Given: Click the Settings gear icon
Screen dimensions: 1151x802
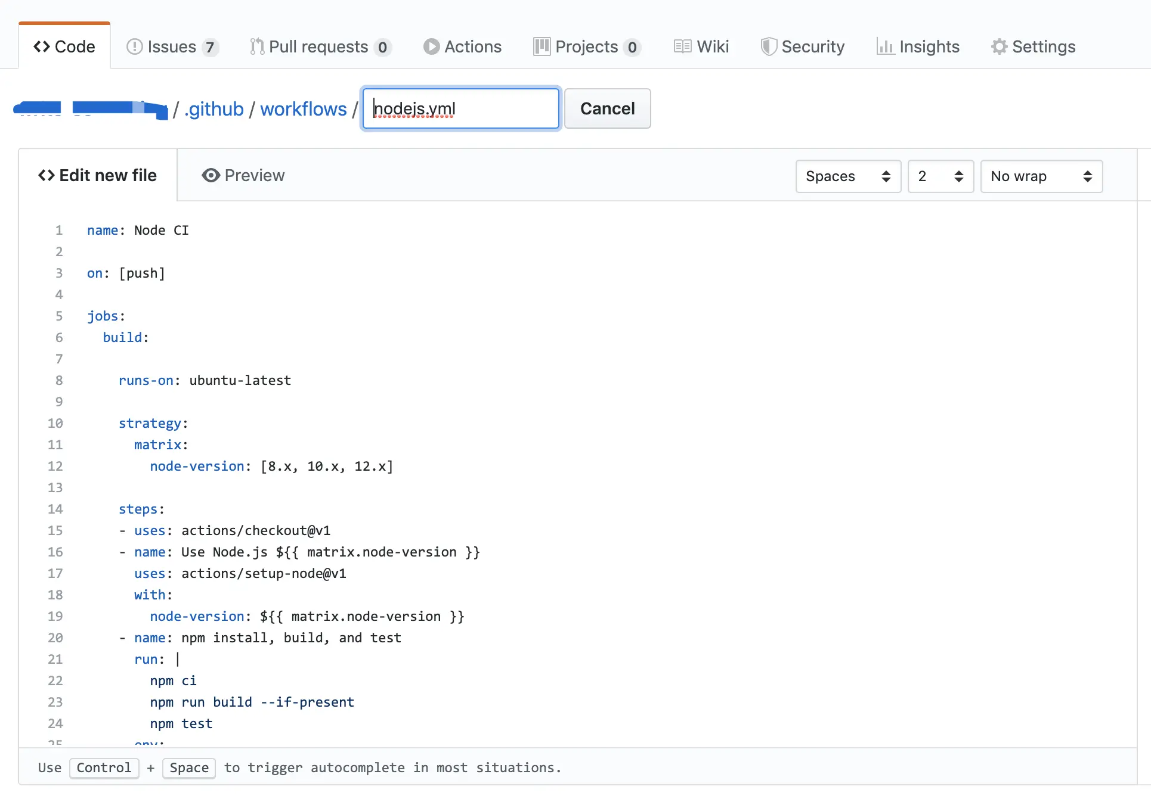Looking at the screenshot, I should (999, 46).
